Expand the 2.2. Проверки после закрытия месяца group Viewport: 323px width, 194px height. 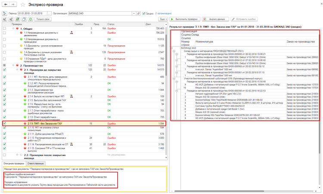click(x=17, y=155)
